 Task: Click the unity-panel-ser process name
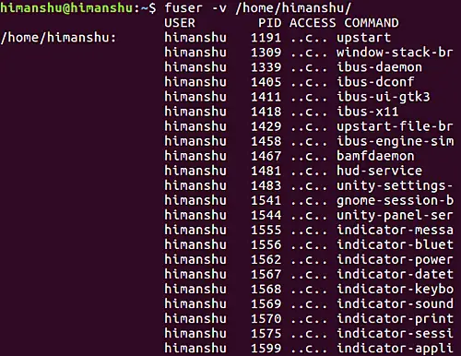pos(395,216)
